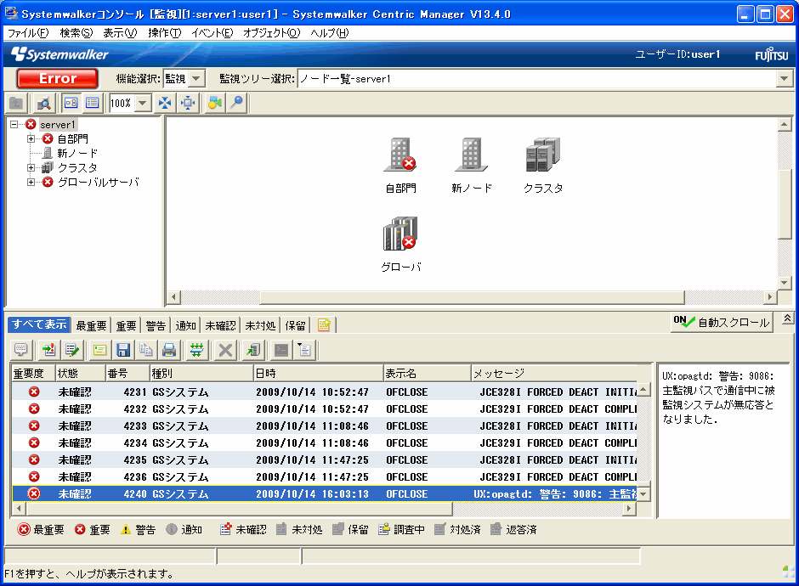Collapse the event pane with double chevron
This screenshot has width=799, height=586.
tap(787, 318)
